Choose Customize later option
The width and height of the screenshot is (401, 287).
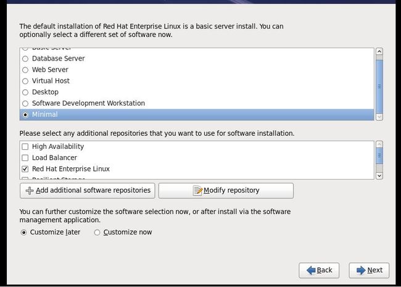[23, 233]
